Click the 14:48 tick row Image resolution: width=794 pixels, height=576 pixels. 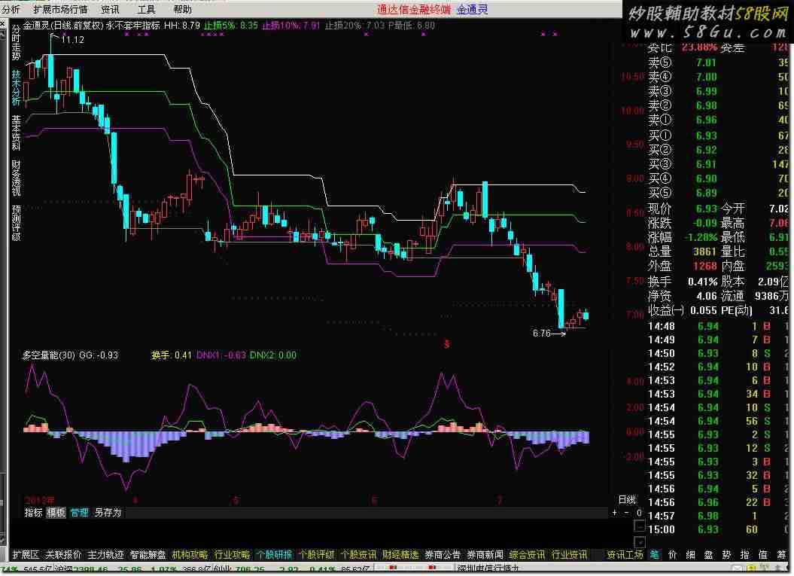(x=717, y=326)
